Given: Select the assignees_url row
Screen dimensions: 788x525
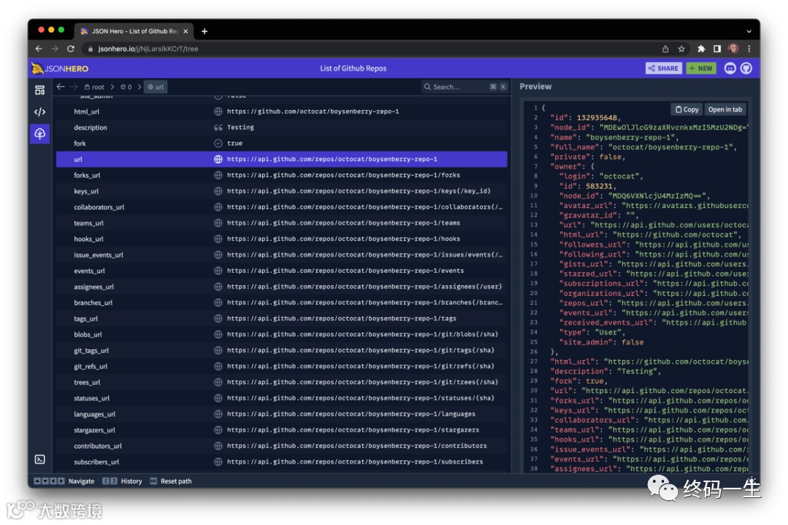Looking at the screenshot, I should coord(282,287).
